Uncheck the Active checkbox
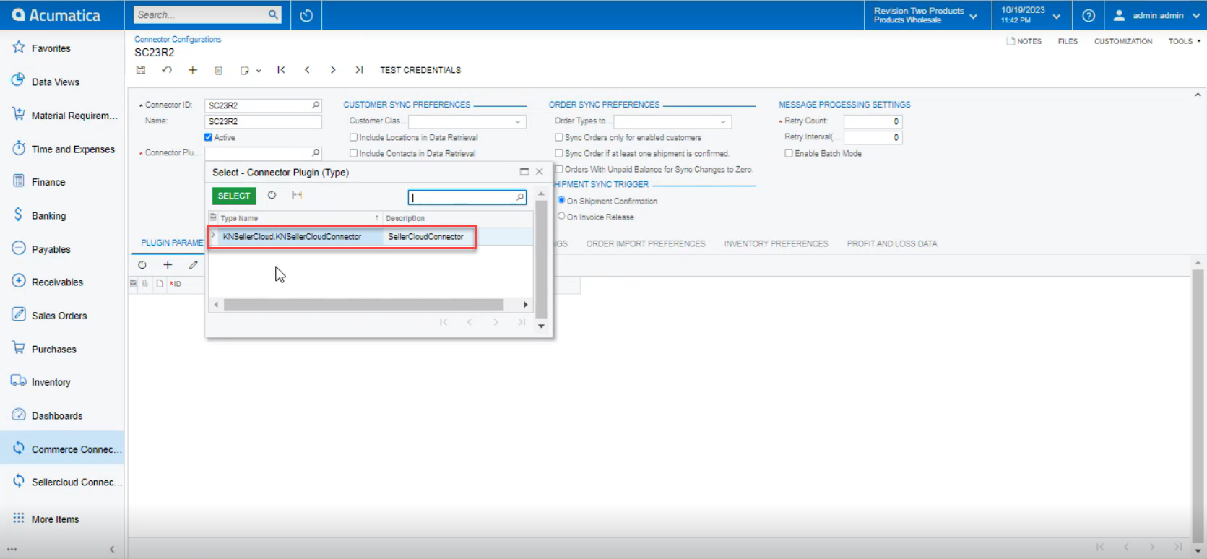 click(x=209, y=137)
